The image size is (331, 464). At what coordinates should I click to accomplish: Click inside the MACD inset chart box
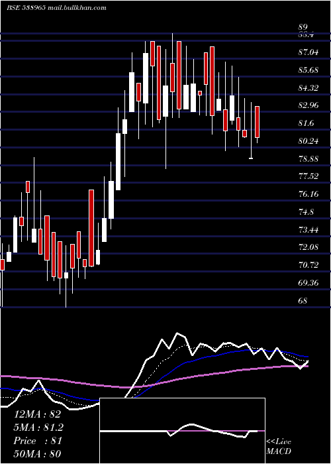point(182,431)
